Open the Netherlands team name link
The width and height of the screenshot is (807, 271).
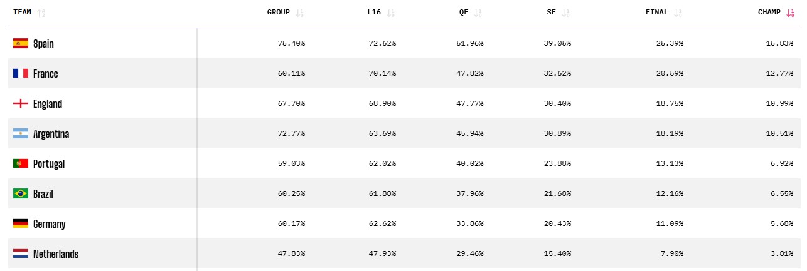point(56,254)
